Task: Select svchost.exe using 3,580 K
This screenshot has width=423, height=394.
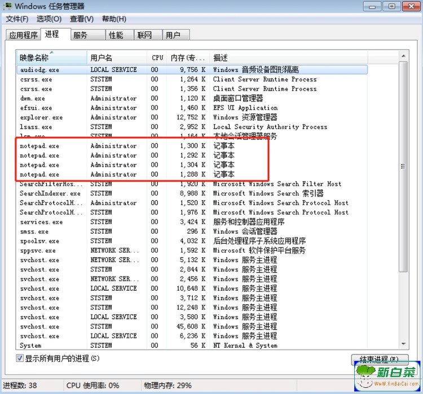Action: click(192, 317)
